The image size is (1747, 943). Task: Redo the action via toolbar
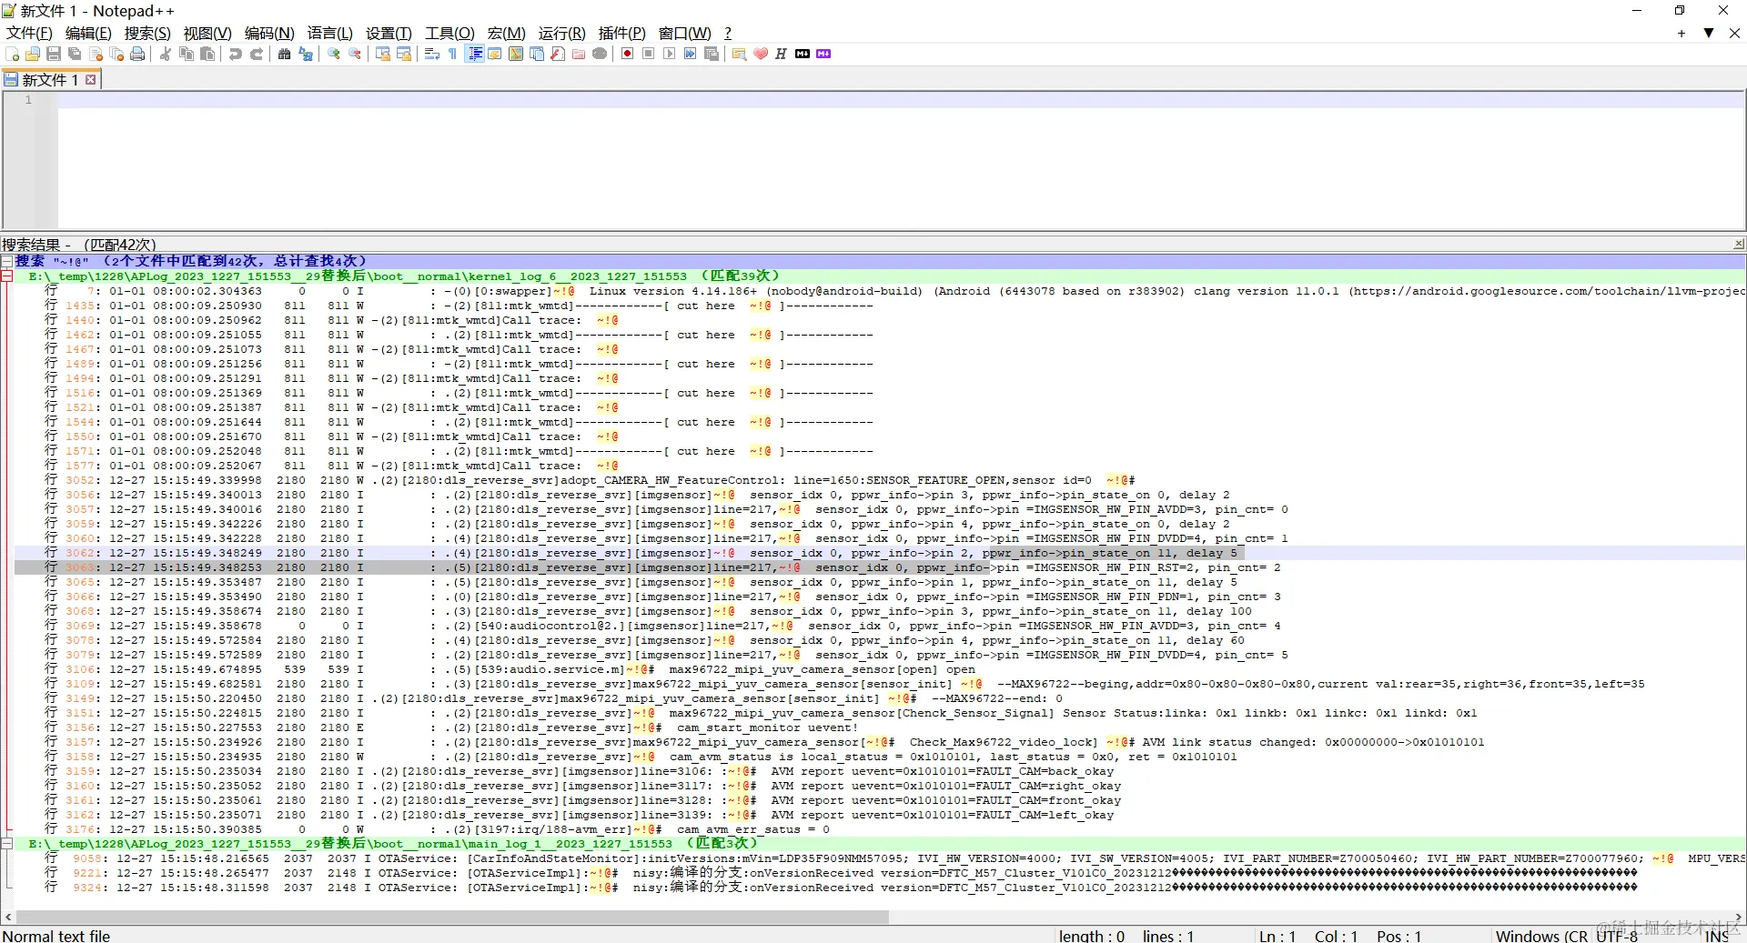[258, 54]
